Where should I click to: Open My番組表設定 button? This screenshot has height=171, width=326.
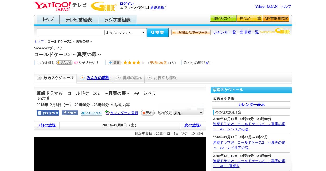pyautogui.click(x=276, y=18)
